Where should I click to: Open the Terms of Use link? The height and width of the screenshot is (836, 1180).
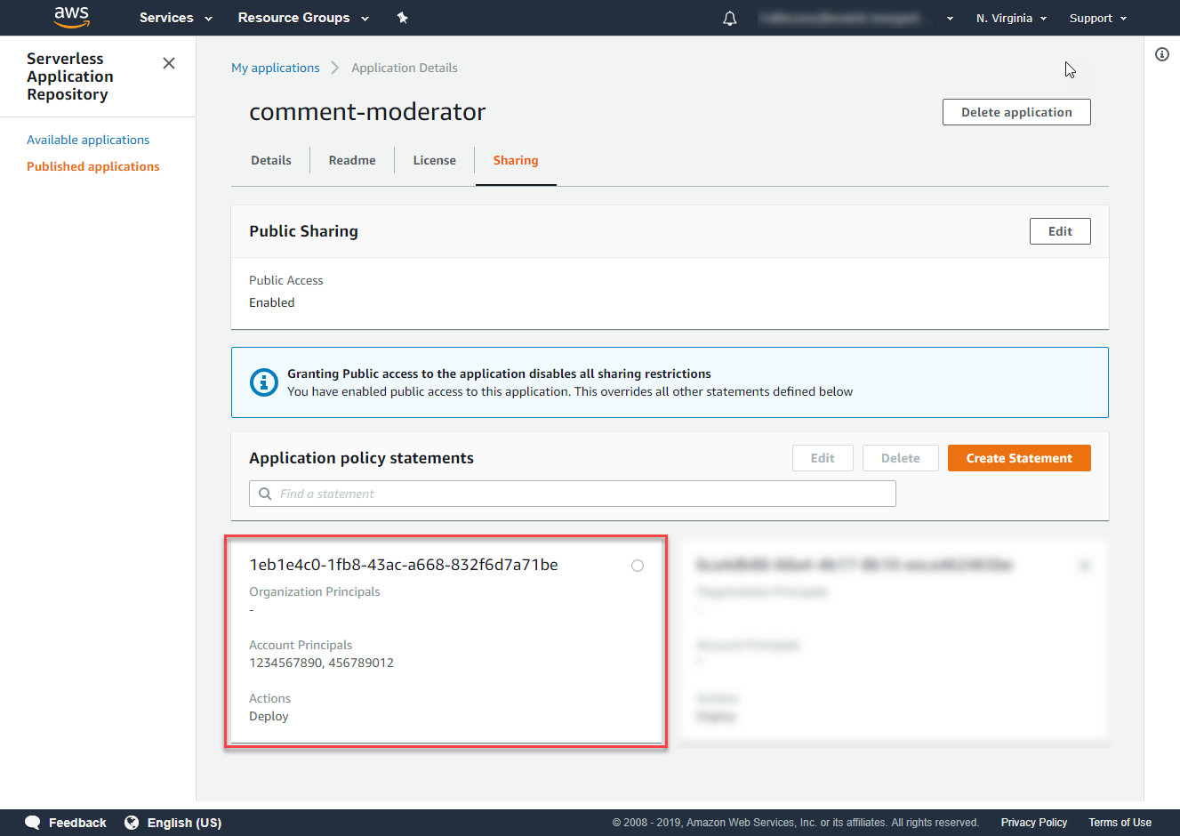[x=1120, y=823]
